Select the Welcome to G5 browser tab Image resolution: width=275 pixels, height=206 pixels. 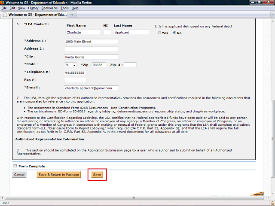[x=34, y=15]
